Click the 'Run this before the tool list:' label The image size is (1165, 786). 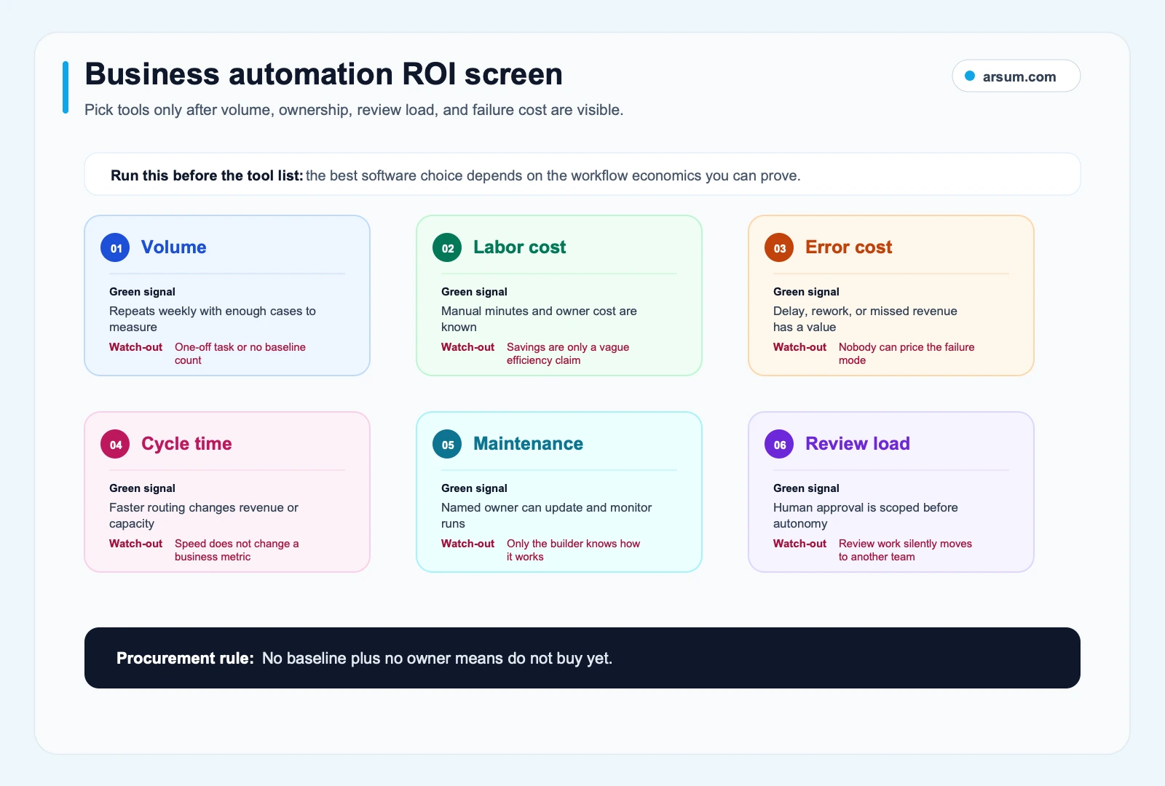pyautogui.click(x=207, y=175)
